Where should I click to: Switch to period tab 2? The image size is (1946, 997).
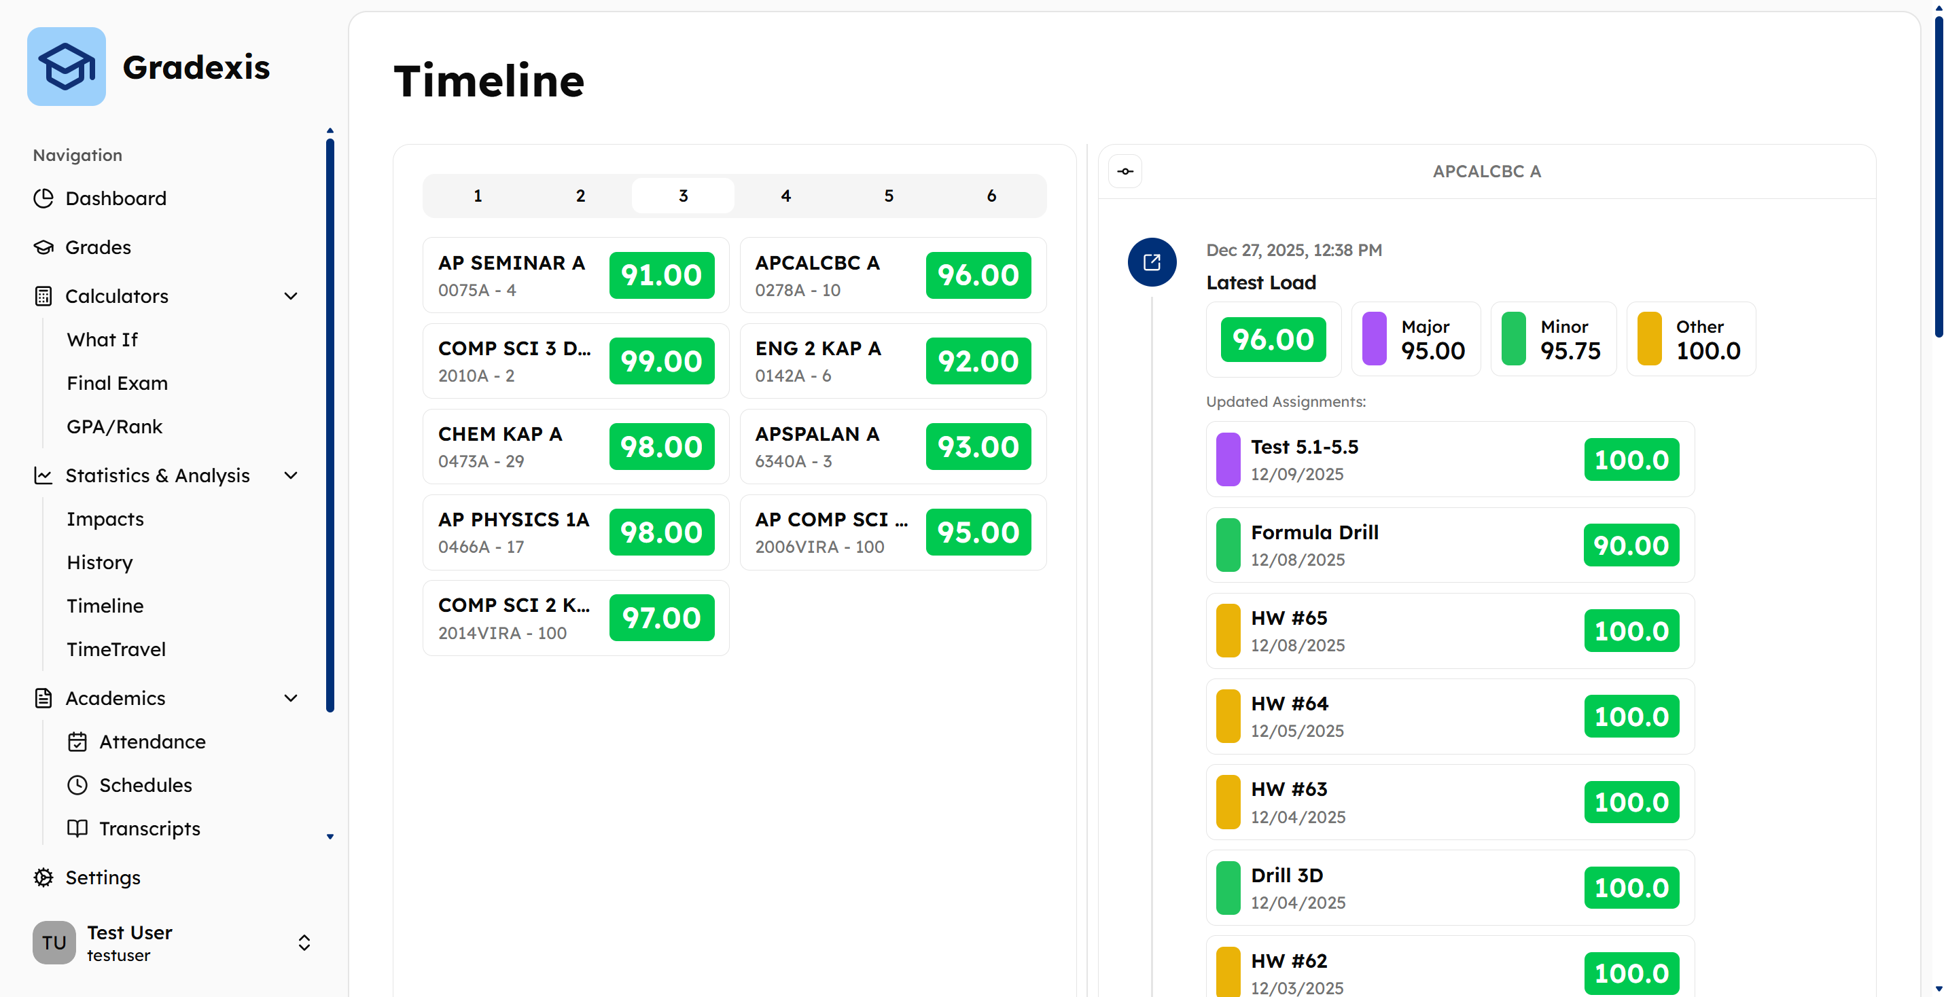coord(580,196)
